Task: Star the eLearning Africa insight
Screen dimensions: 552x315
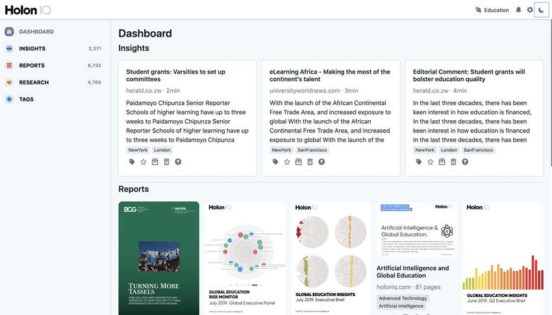Action: 287,162
